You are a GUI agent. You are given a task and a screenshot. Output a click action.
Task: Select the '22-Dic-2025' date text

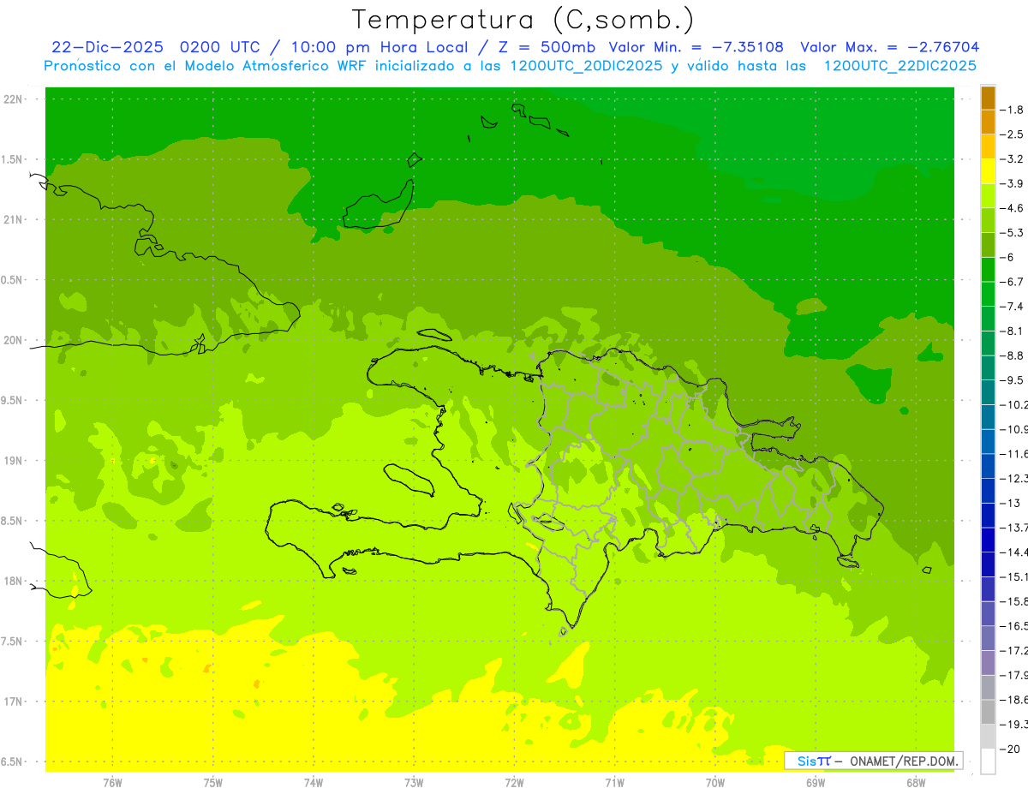click(110, 47)
